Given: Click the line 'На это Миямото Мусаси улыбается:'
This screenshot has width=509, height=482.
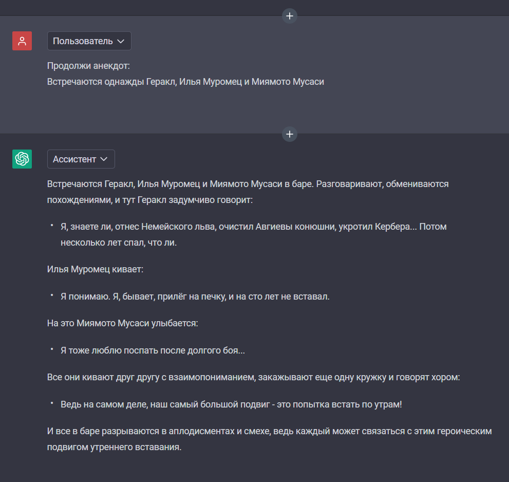Looking at the screenshot, I should 122,324.
